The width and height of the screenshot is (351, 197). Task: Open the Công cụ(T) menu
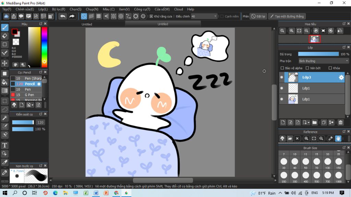[x=142, y=9]
